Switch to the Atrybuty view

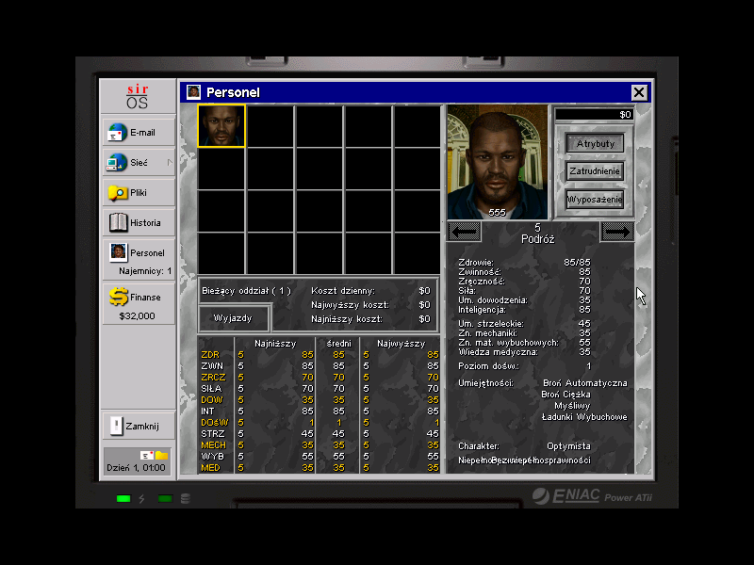[x=595, y=143]
